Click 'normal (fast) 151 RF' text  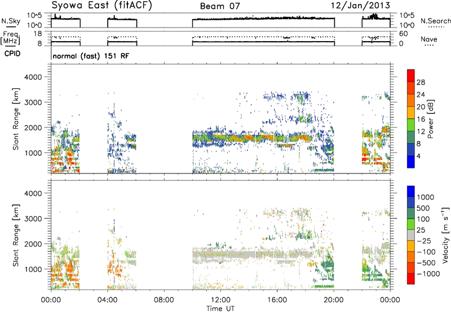tap(91, 56)
